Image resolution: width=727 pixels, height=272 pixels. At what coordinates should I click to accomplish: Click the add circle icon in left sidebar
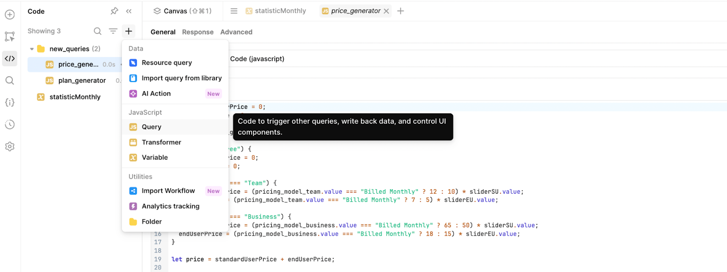(x=10, y=15)
